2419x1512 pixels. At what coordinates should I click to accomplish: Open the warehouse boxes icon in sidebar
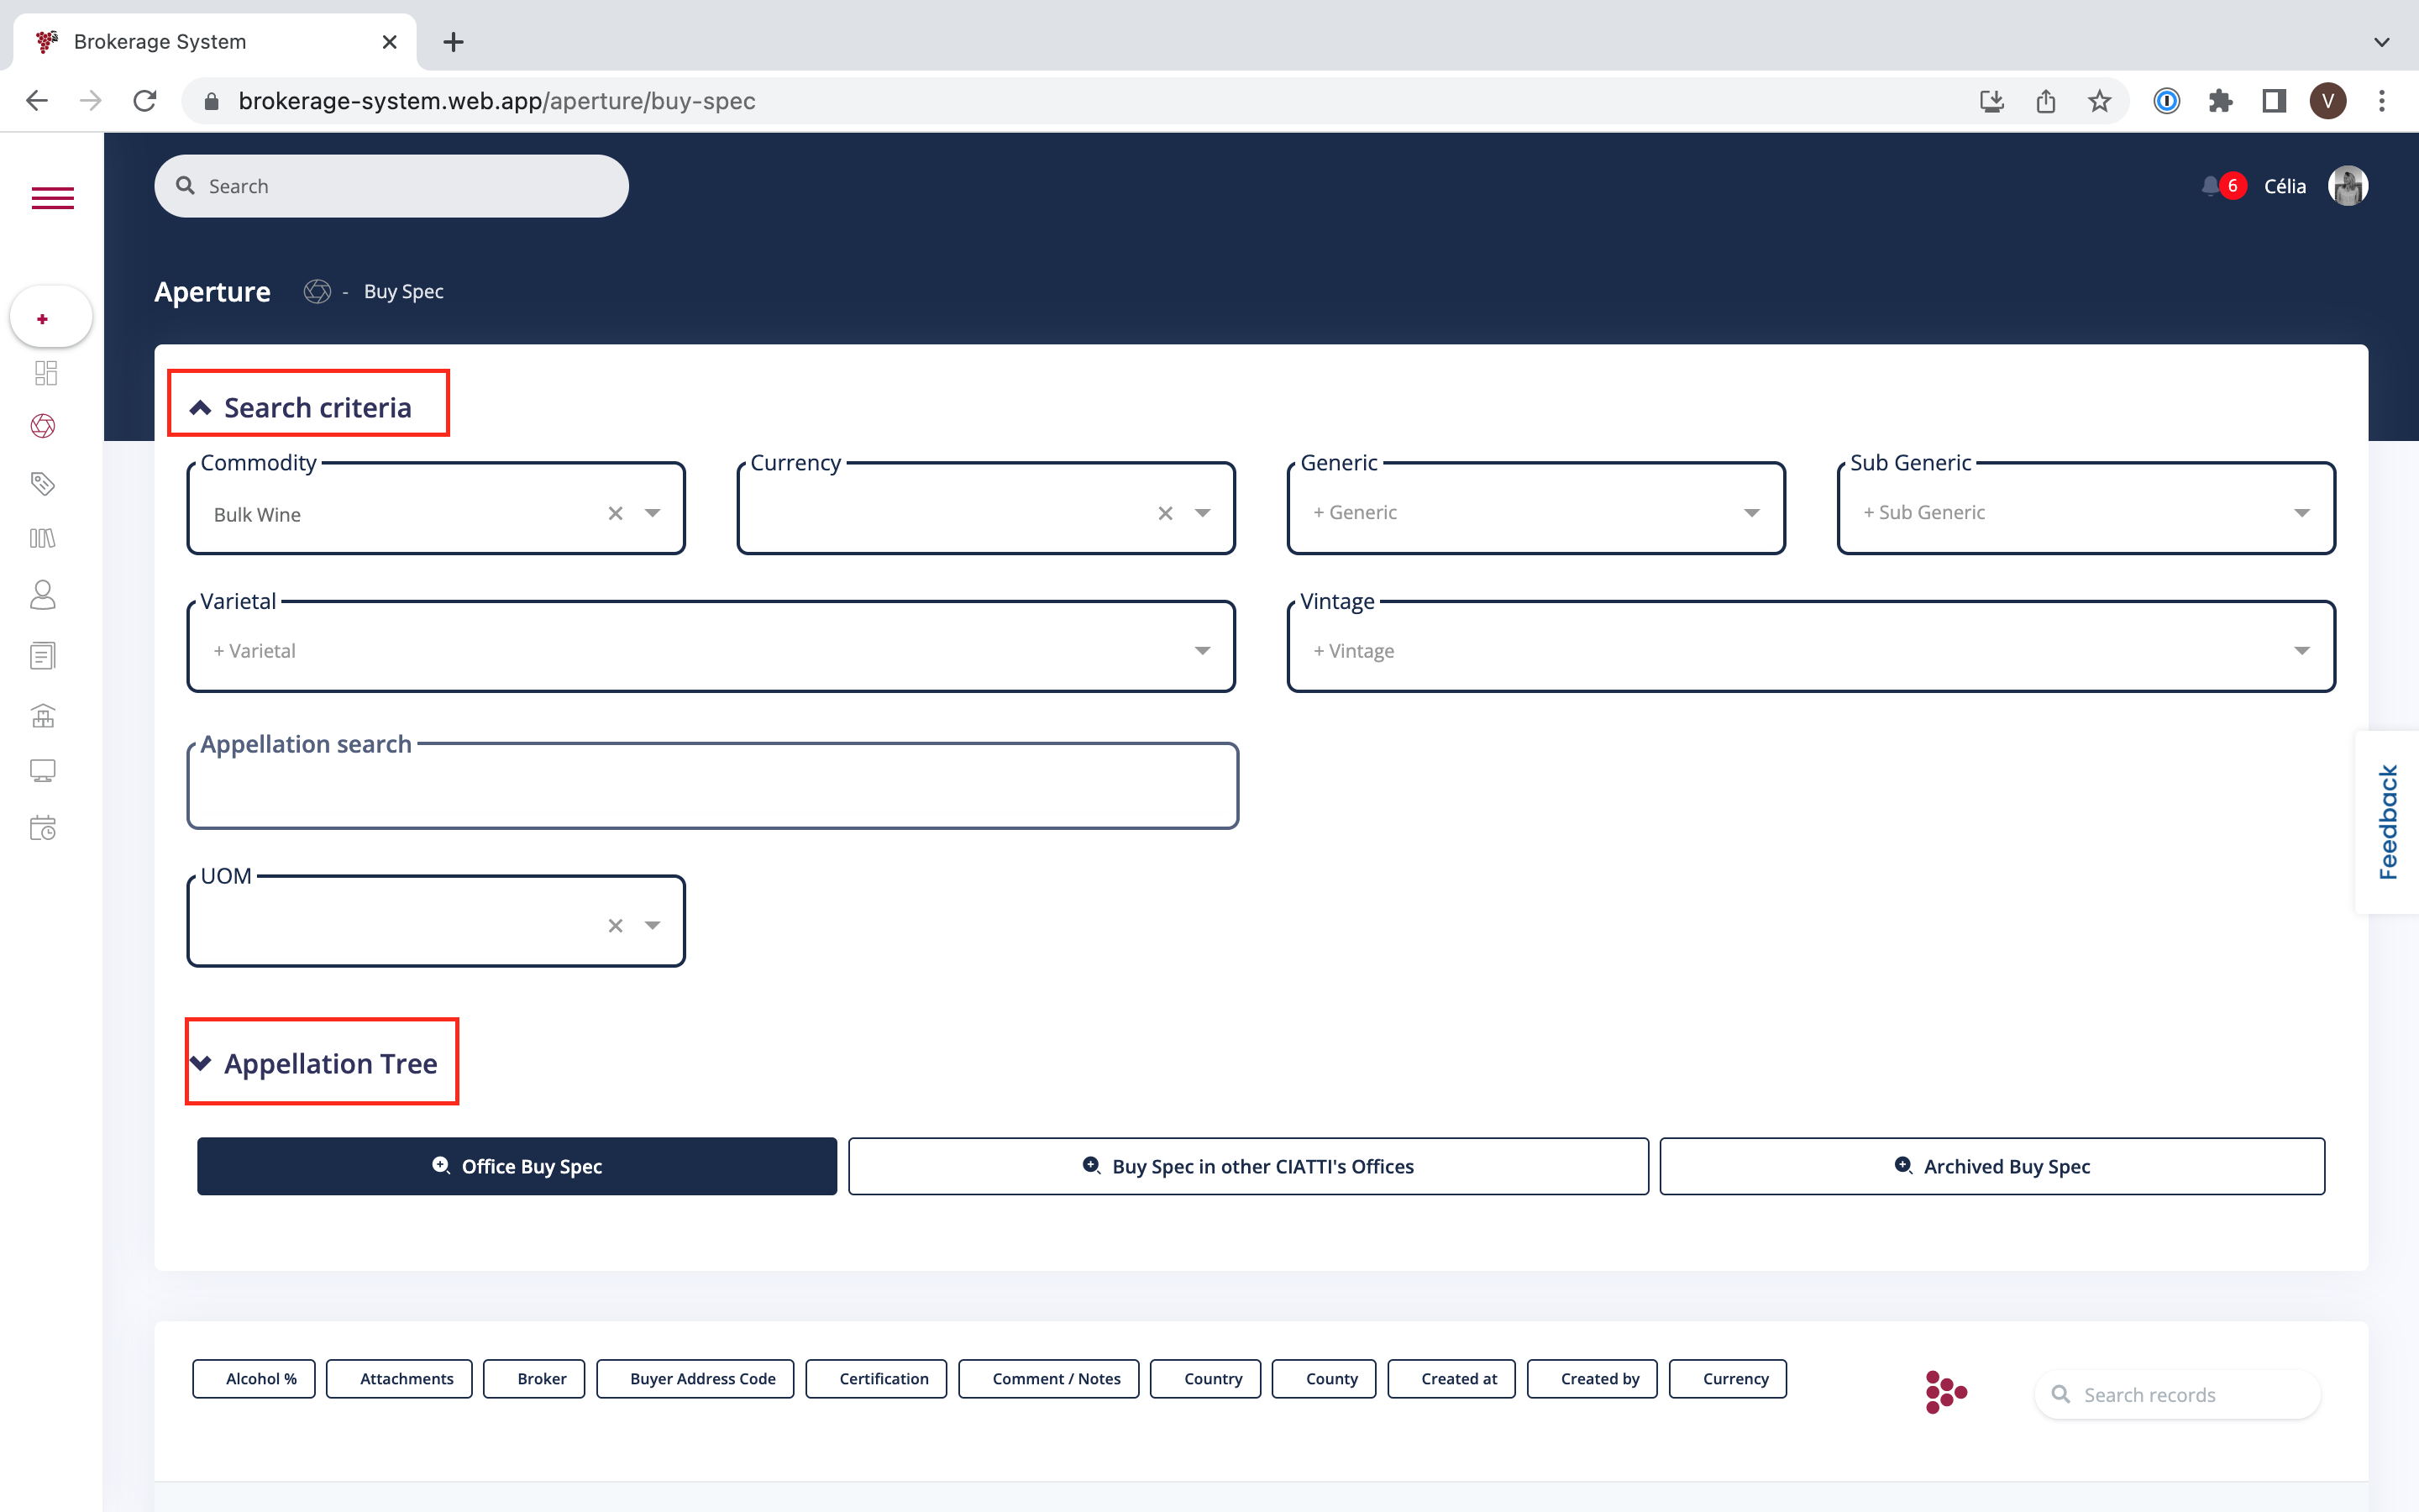[x=43, y=716]
